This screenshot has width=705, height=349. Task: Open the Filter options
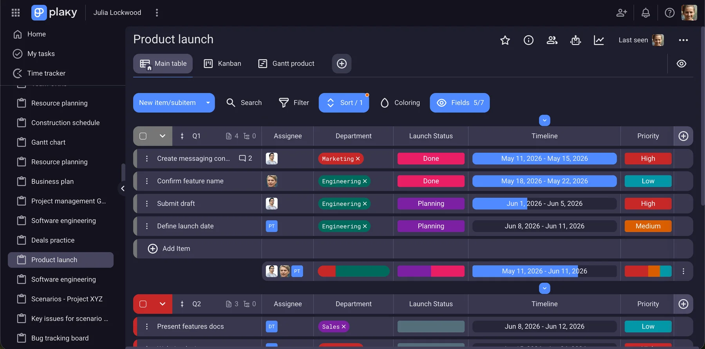tap(294, 103)
